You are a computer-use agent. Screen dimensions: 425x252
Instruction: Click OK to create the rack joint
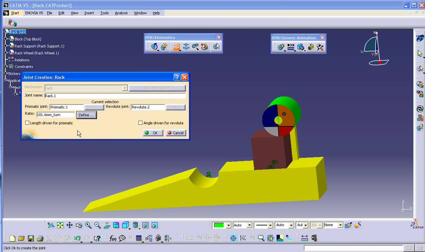click(x=153, y=133)
